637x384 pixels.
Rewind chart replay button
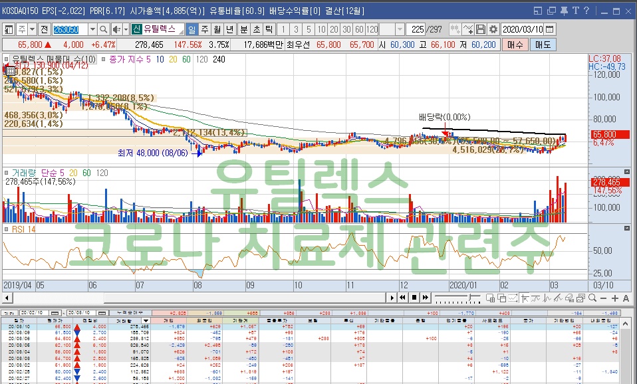click(402, 298)
